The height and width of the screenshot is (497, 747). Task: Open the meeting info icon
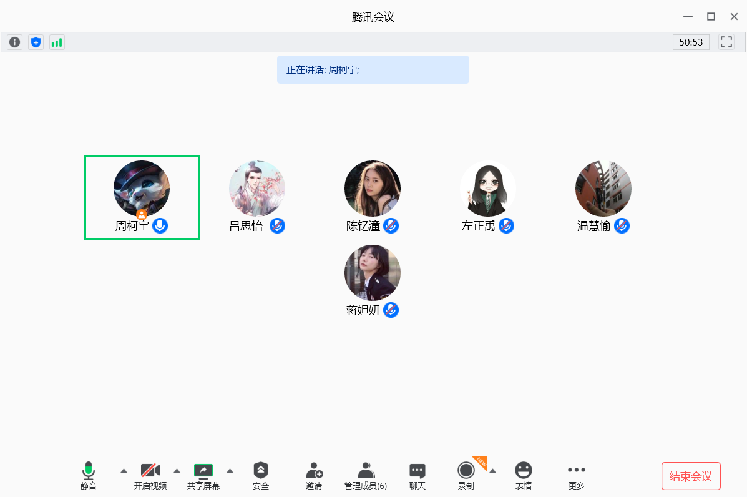[x=14, y=42]
